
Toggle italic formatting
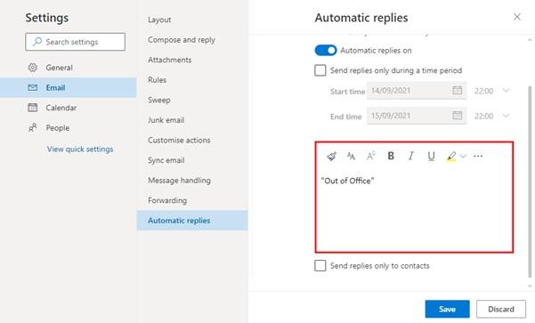click(x=410, y=156)
